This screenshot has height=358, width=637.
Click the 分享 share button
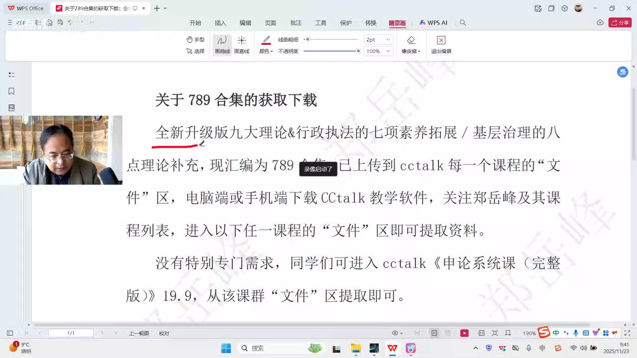tap(620, 23)
